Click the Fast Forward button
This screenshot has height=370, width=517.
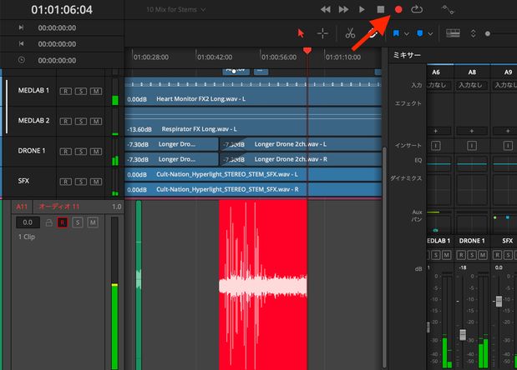pyautogui.click(x=343, y=9)
